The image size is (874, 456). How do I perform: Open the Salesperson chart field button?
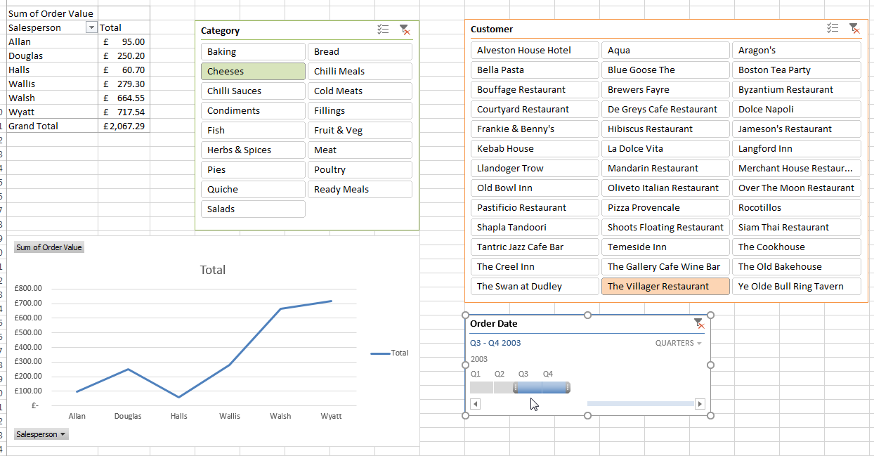point(41,434)
